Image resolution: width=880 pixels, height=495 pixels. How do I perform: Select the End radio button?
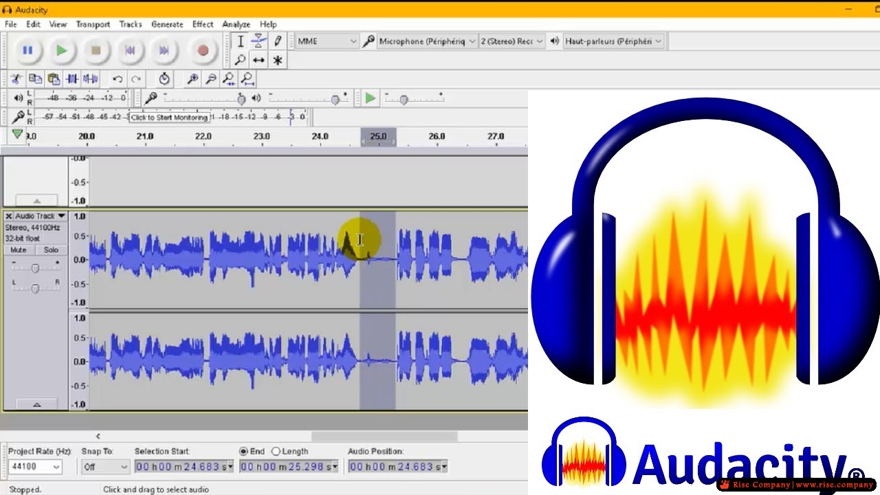coord(243,452)
